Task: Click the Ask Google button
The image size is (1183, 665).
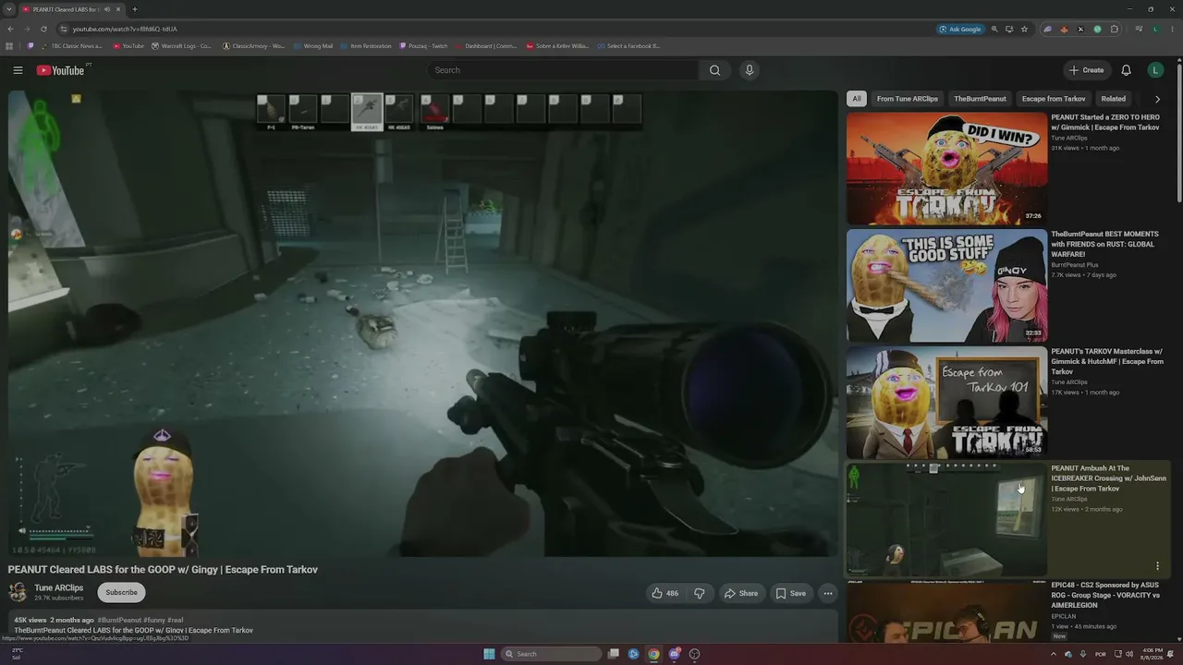Action: (x=961, y=29)
